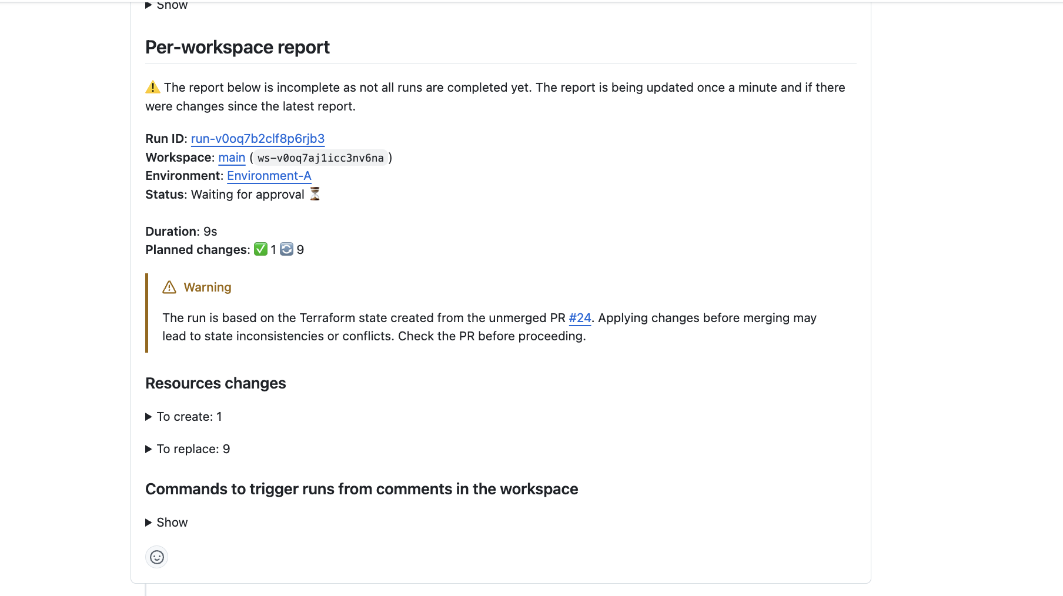
Task: Open the main workspace link
Action: point(232,158)
